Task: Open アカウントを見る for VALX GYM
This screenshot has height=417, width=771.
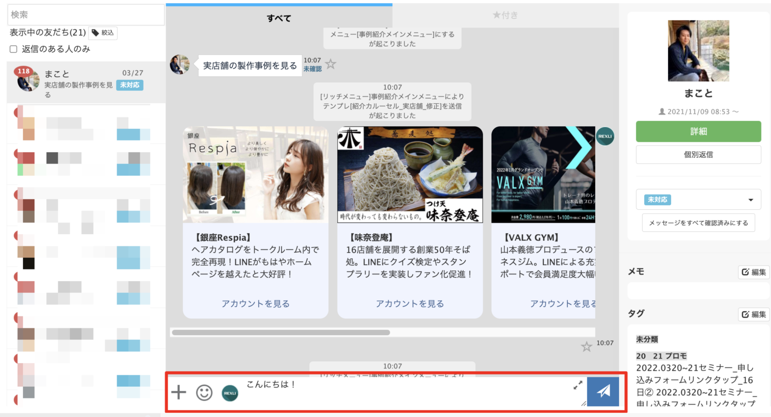Action: 563,304
